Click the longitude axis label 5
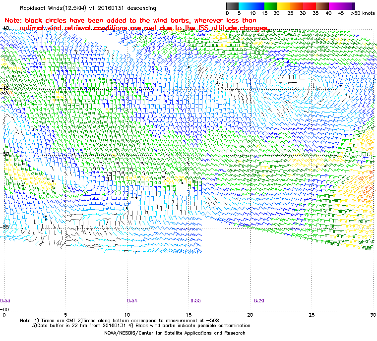The image size is (377, 341). tap(65, 315)
